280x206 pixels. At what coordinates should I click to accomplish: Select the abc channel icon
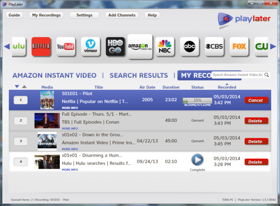pos(189,46)
